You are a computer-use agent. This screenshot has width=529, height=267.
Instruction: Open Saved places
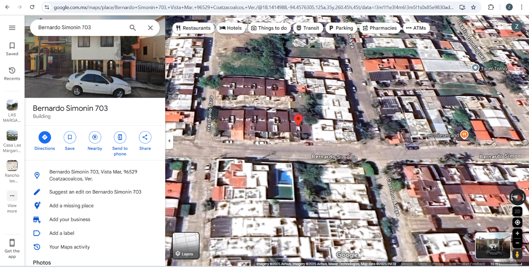[x=12, y=49]
